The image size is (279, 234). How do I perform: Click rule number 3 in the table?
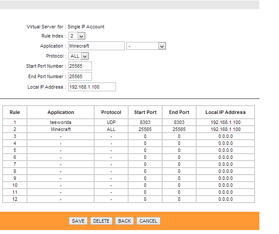click(x=15, y=136)
